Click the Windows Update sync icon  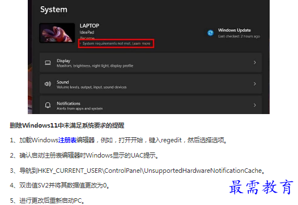pos(210,33)
